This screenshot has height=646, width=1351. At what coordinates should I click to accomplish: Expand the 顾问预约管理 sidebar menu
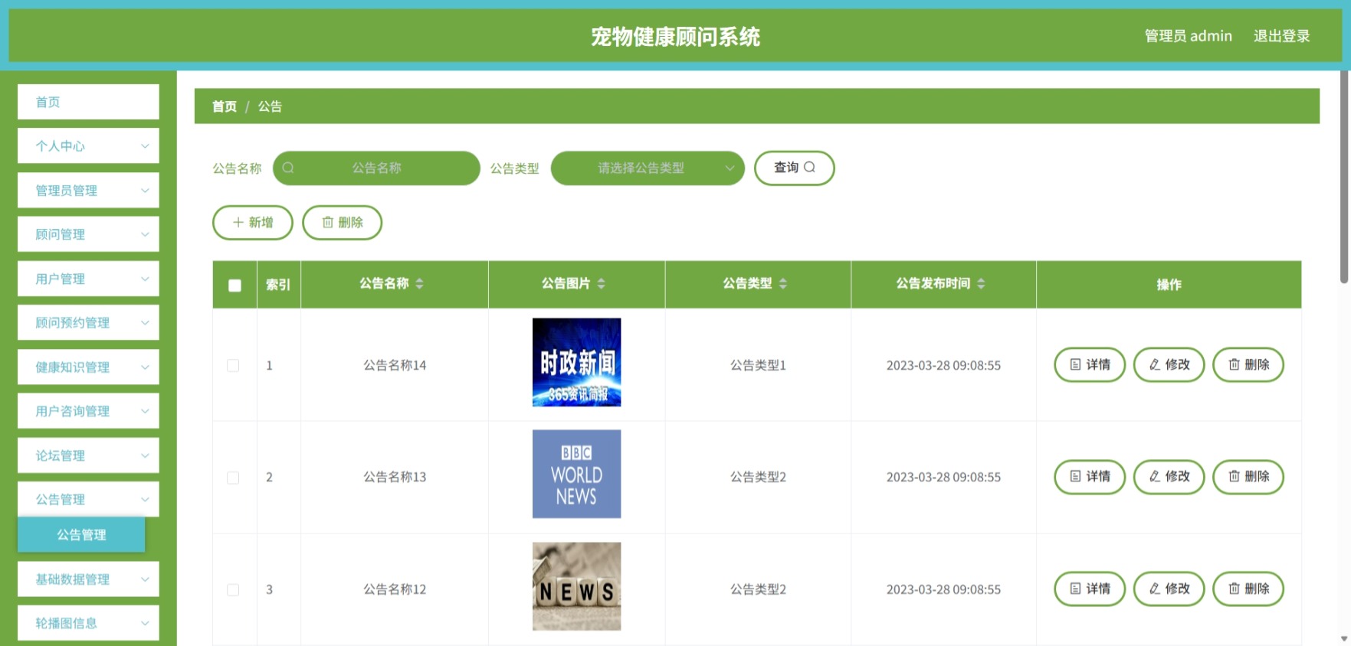pos(88,323)
